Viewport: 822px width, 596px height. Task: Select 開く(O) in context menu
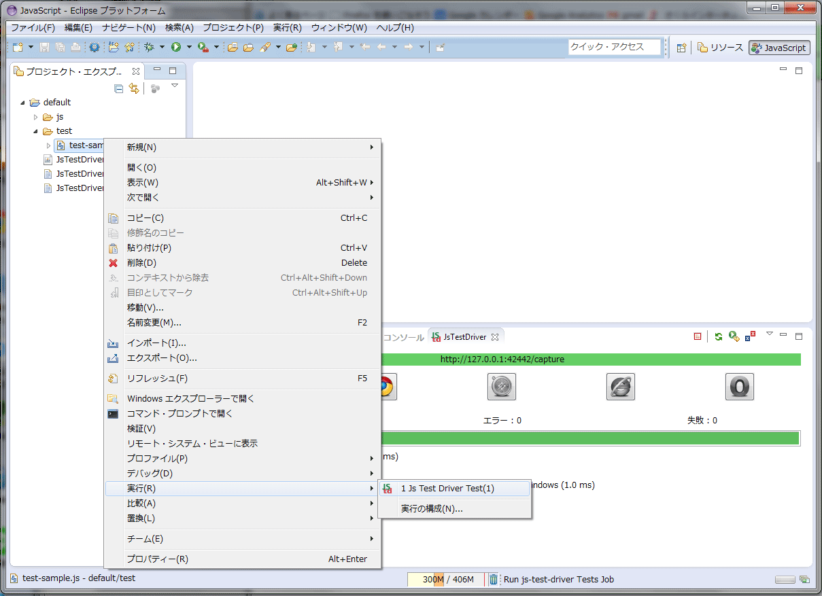point(242,168)
